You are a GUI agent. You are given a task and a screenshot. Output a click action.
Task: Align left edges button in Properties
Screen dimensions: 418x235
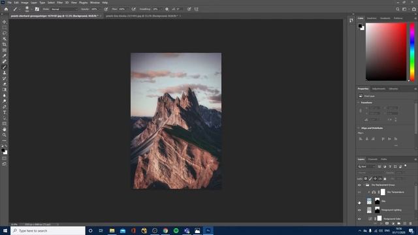click(x=361, y=139)
